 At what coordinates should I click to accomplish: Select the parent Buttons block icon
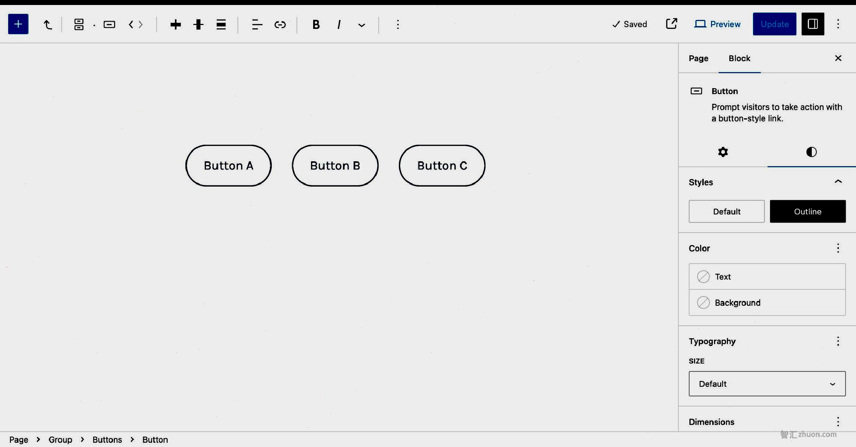pos(79,25)
